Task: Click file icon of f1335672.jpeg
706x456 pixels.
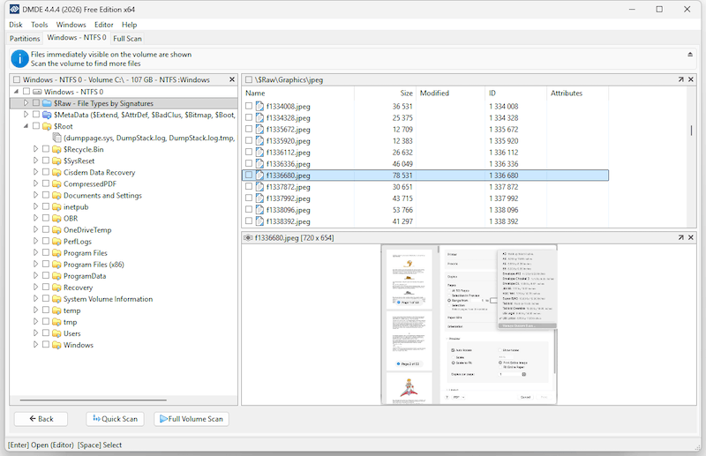Action: point(259,129)
